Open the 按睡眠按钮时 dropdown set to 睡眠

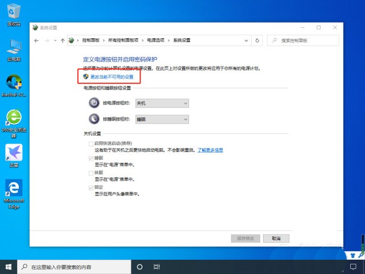click(x=162, y=120)
